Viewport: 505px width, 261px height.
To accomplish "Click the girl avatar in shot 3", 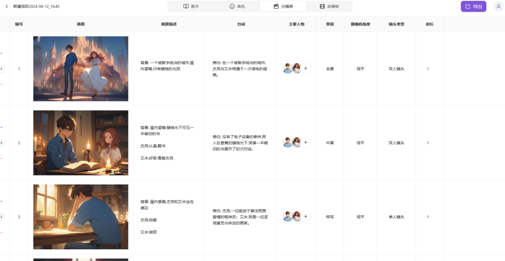I will 296,216.
